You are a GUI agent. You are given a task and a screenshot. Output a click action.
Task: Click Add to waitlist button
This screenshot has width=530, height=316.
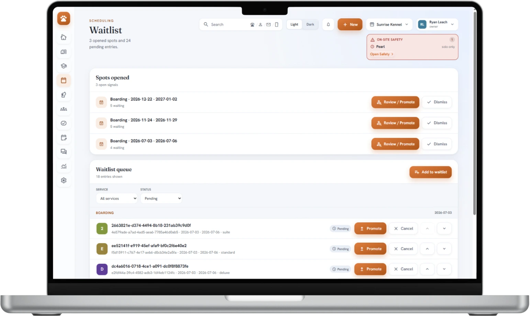coord(430,172)
